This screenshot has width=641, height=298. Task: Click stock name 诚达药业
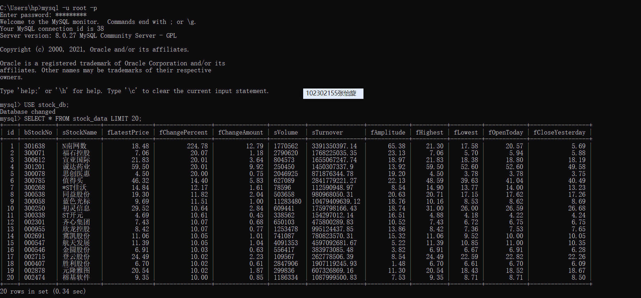tap(76, 167)
